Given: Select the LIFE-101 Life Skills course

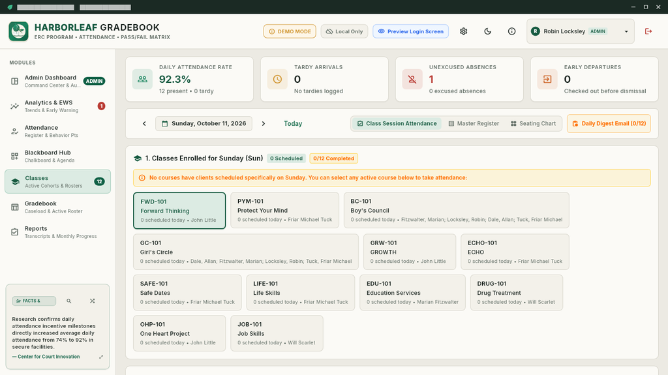Looking at the screenshot, I should pyautogui.click(x=300, y=293).
